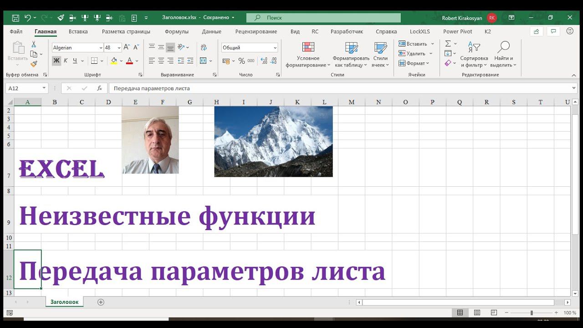
Task: Open the borders dropdown arrow
Action: (102, 61)
